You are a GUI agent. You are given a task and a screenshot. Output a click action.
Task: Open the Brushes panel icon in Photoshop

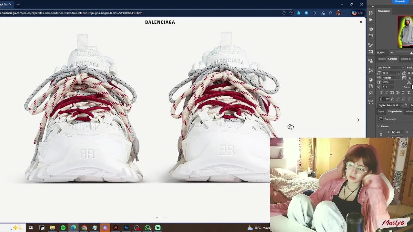[371, 45]
